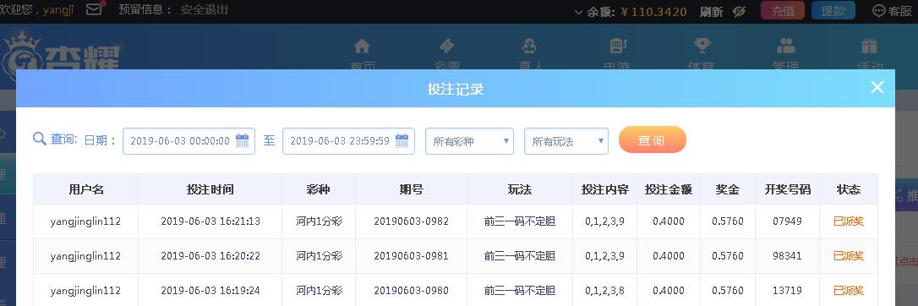The image size is (918, 306).
Task: Click the orange 查询 query button
Action: (x=653, y=139)
